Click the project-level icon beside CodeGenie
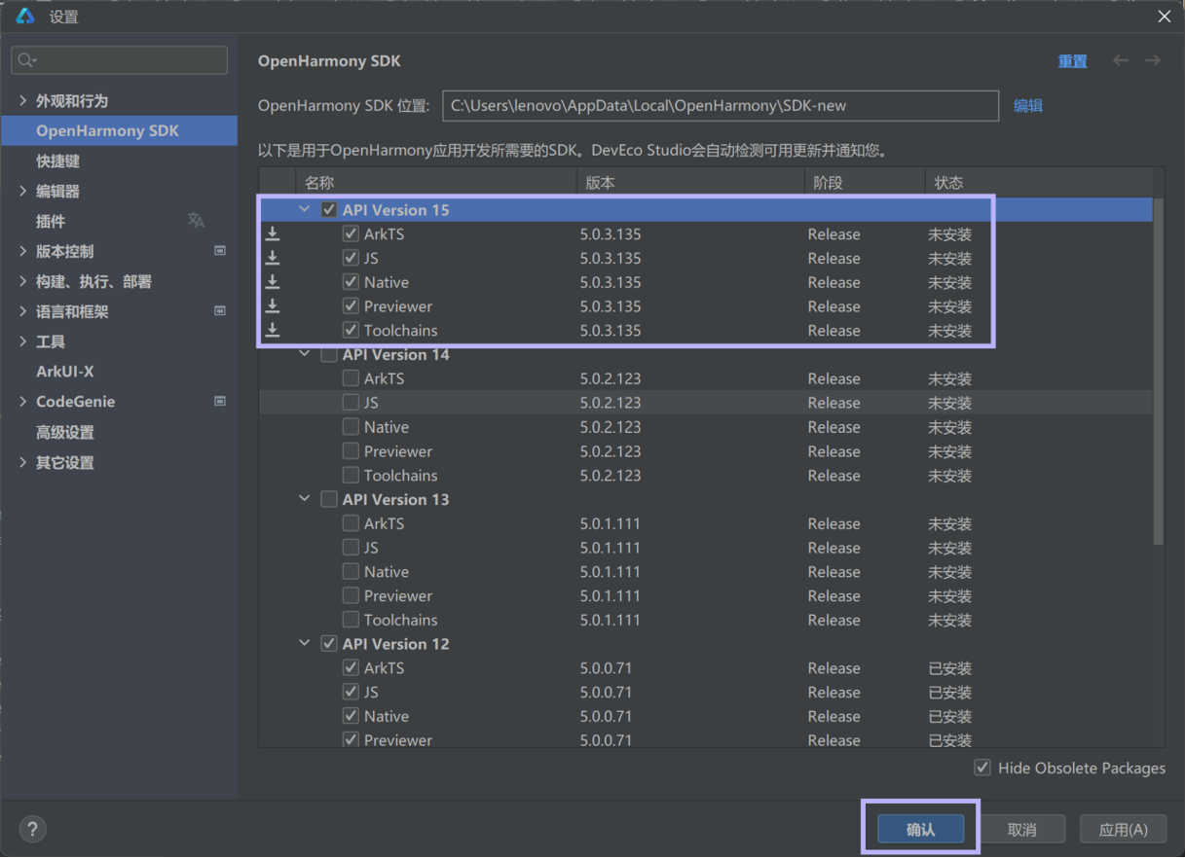 tap(220, 401)
